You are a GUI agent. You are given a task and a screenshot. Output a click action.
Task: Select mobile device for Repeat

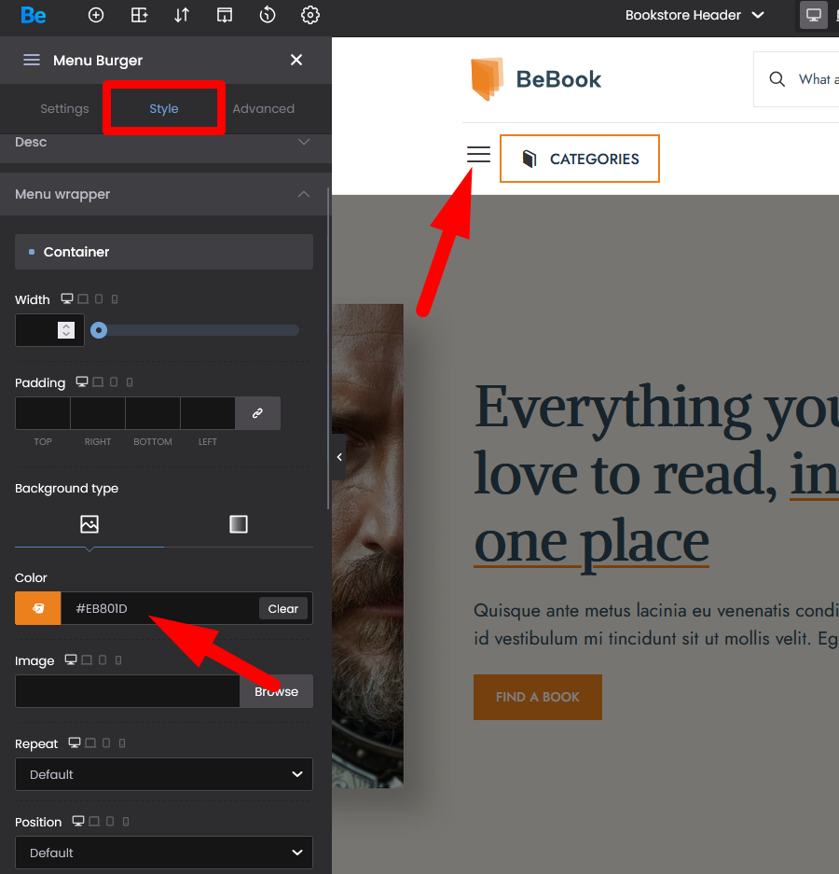[x=122, y=743]
